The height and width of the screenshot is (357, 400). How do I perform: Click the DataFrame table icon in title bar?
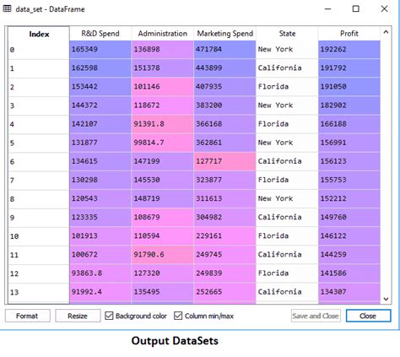point(7,9)
